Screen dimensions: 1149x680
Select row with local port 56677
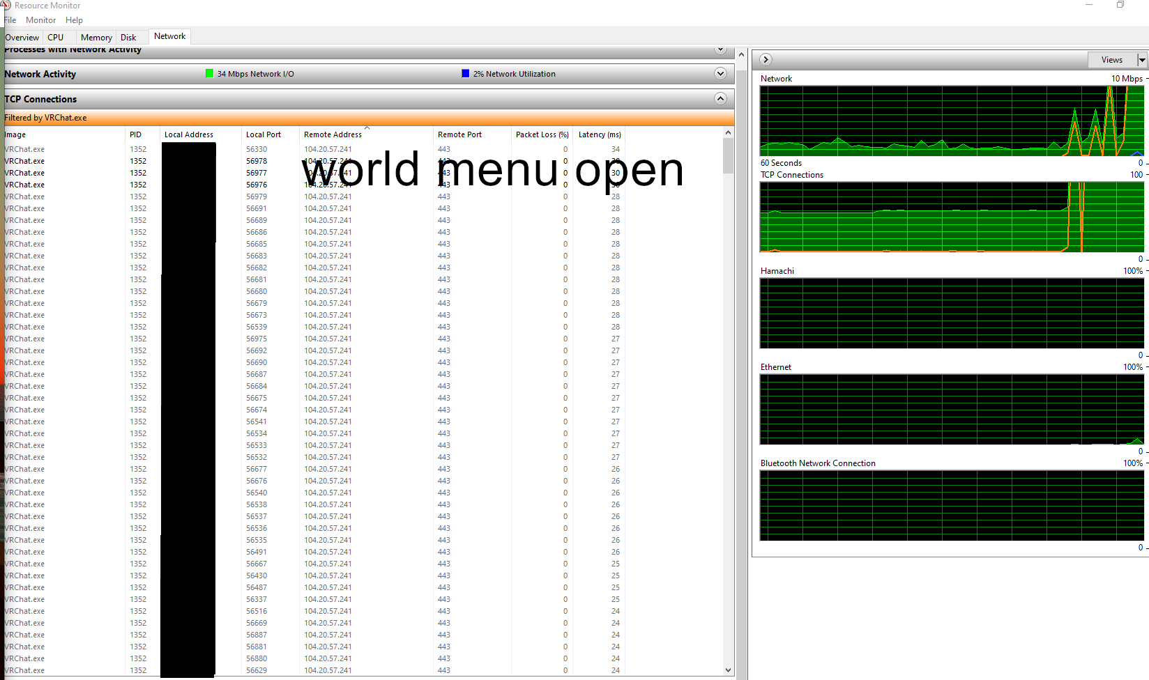click(363, 469)
